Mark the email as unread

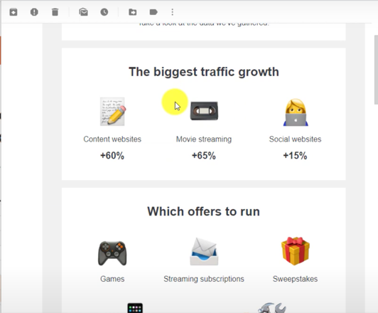83,12
